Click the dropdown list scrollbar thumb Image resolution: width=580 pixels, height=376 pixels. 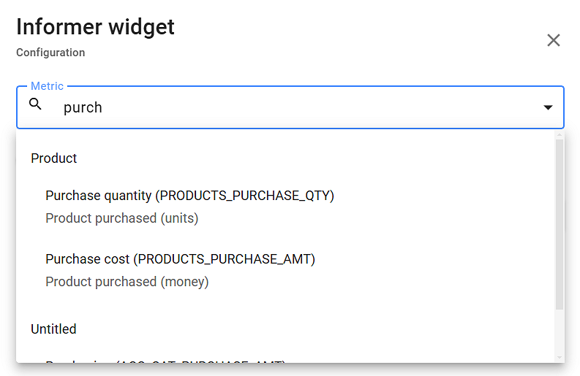pyautogui.click(x=560, y=219)
